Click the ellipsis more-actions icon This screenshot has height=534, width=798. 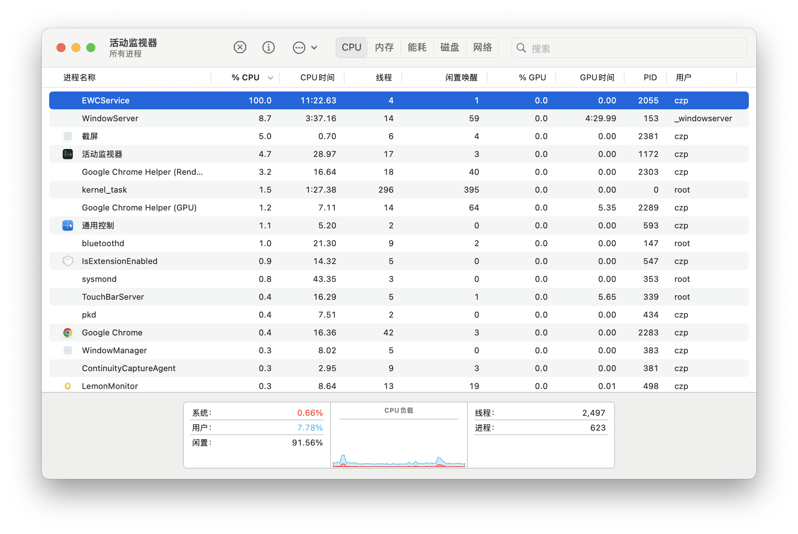point(299,48)
